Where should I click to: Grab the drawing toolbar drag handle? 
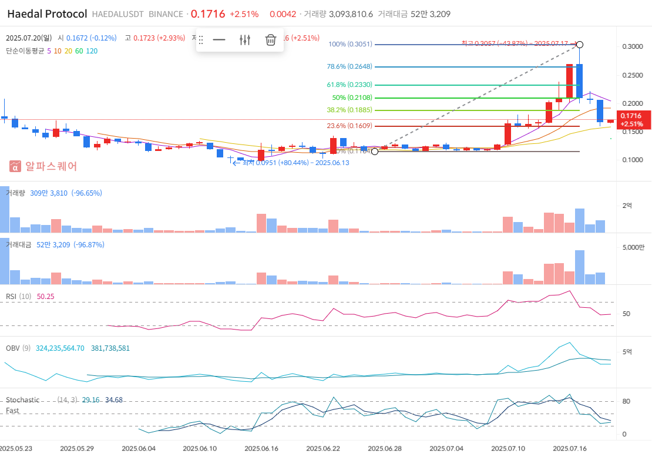coord(201,40)
